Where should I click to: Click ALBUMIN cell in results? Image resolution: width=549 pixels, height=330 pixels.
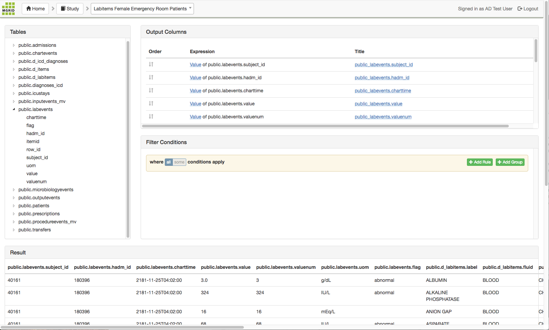436,280
